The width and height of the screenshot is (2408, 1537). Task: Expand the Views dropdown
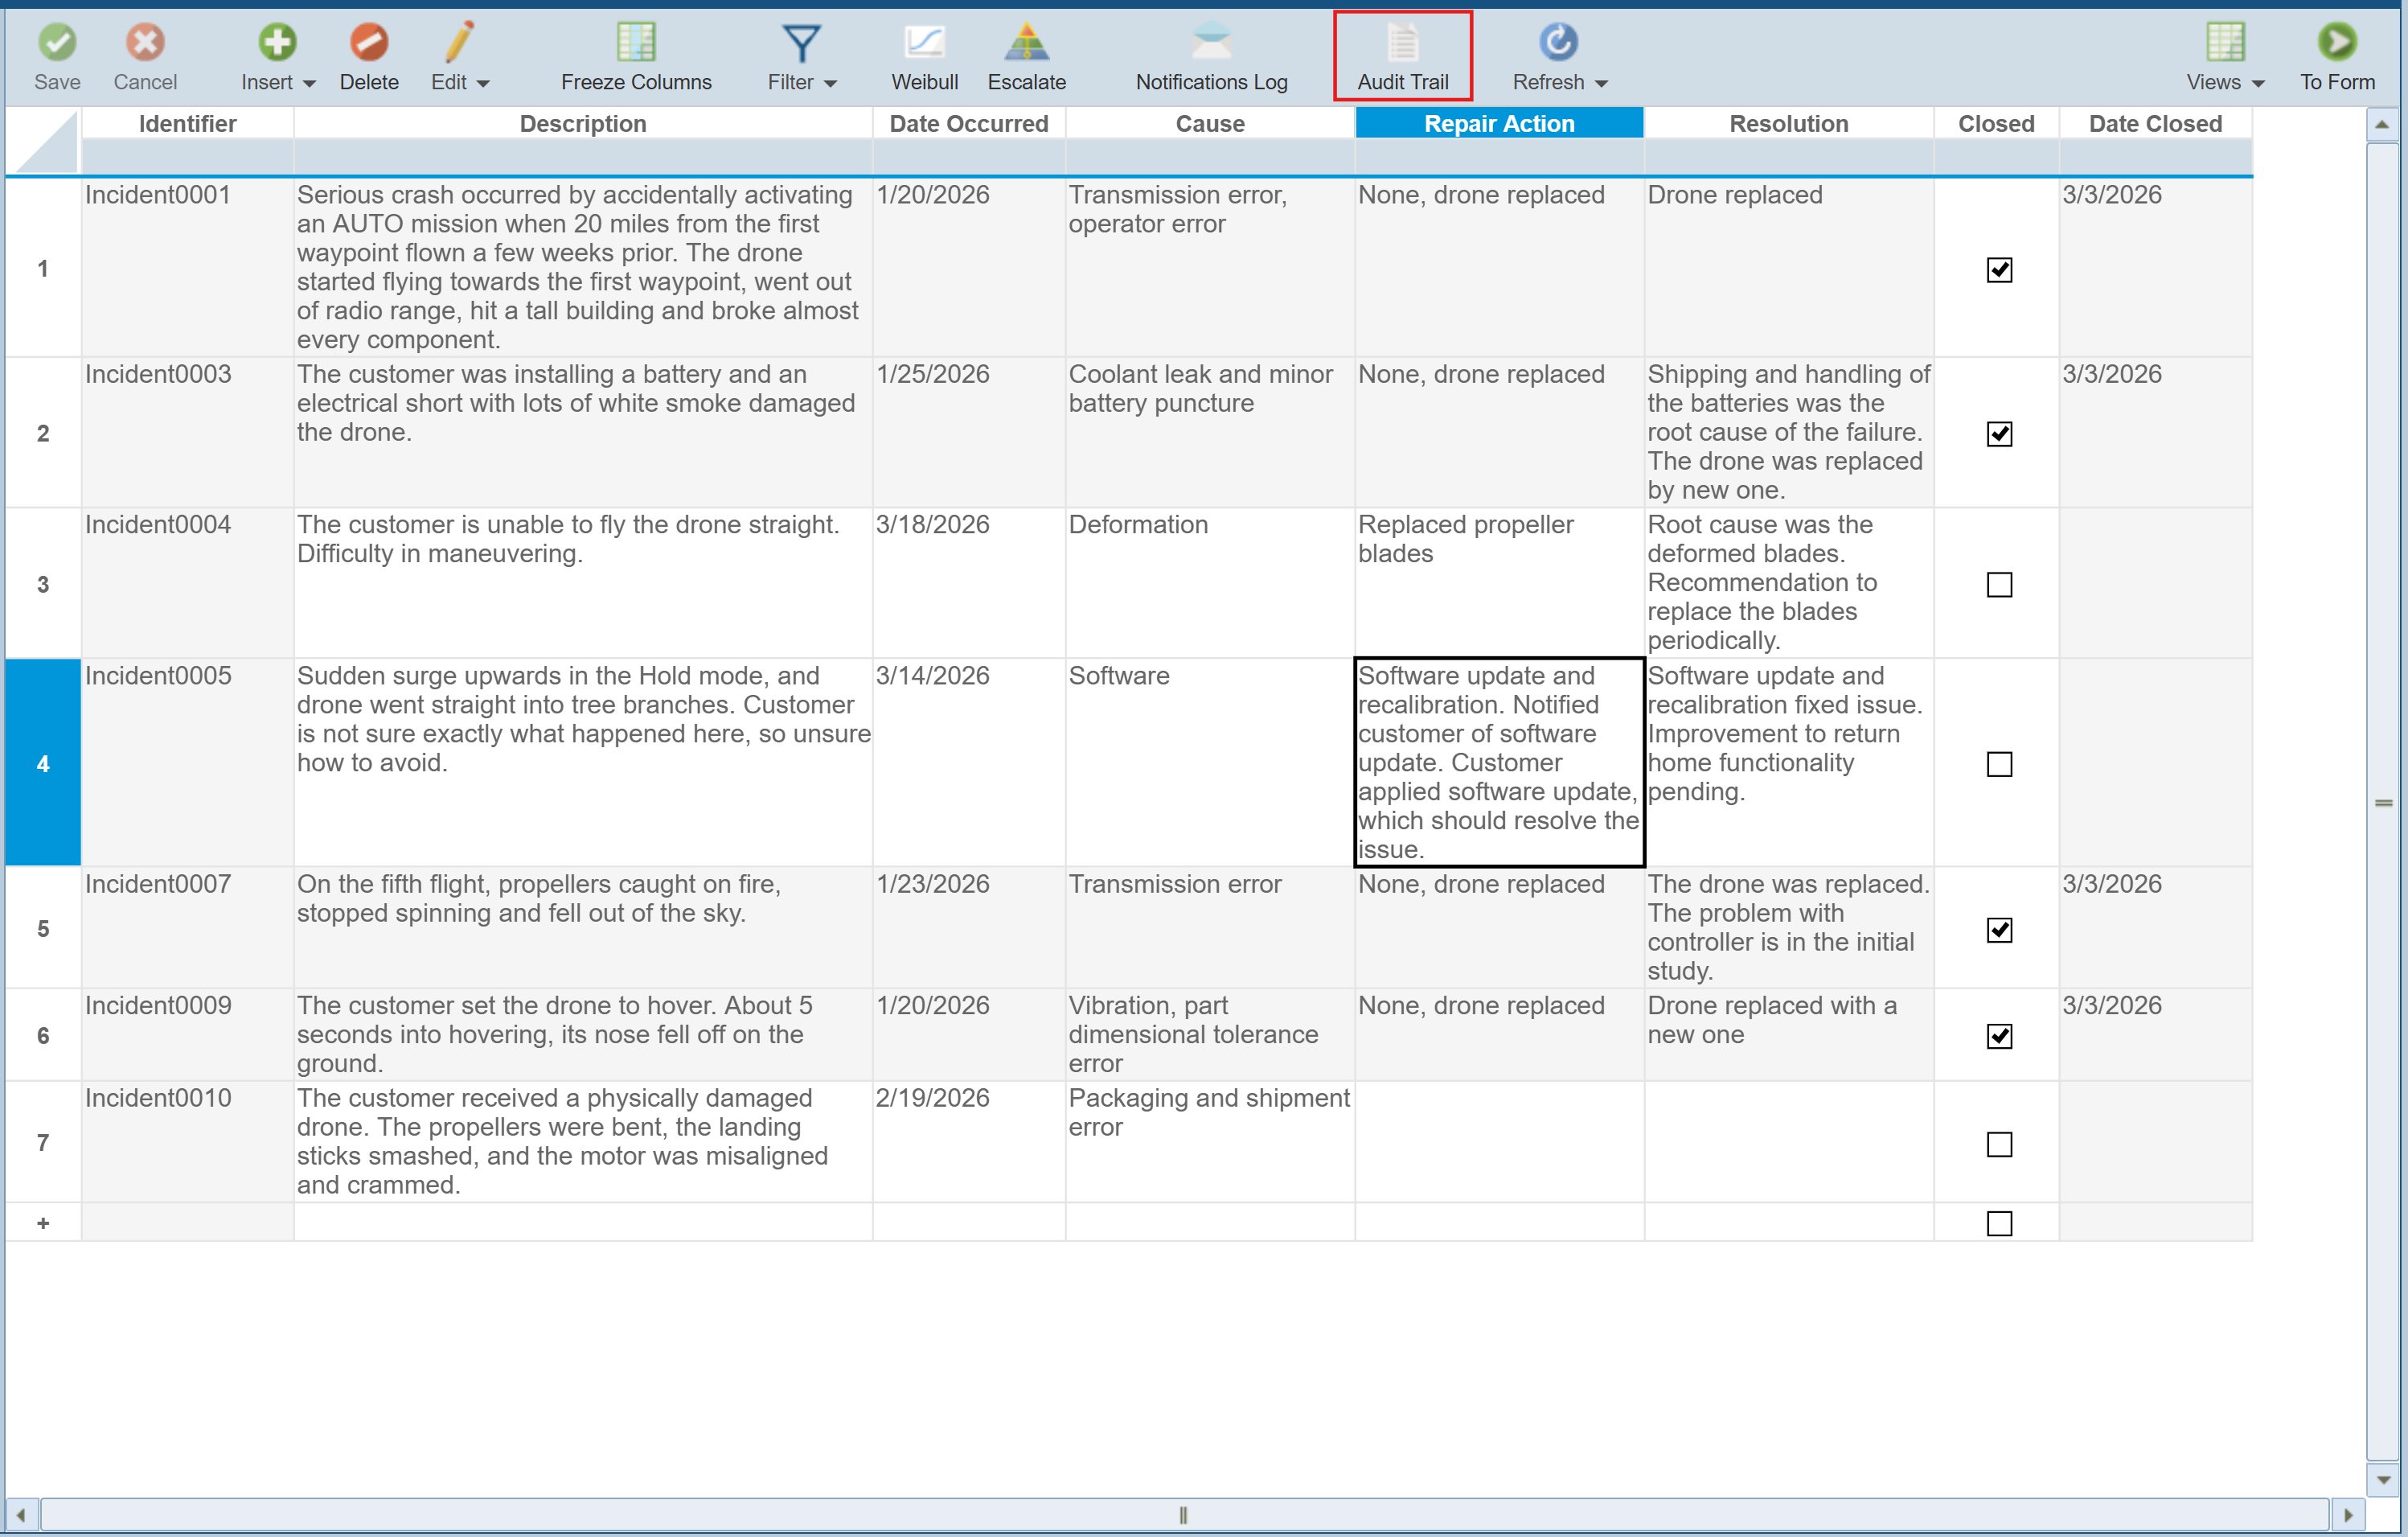click(2258, 84)
